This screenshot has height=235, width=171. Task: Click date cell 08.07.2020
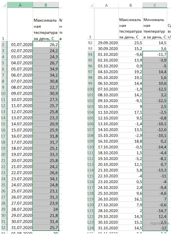20,87
